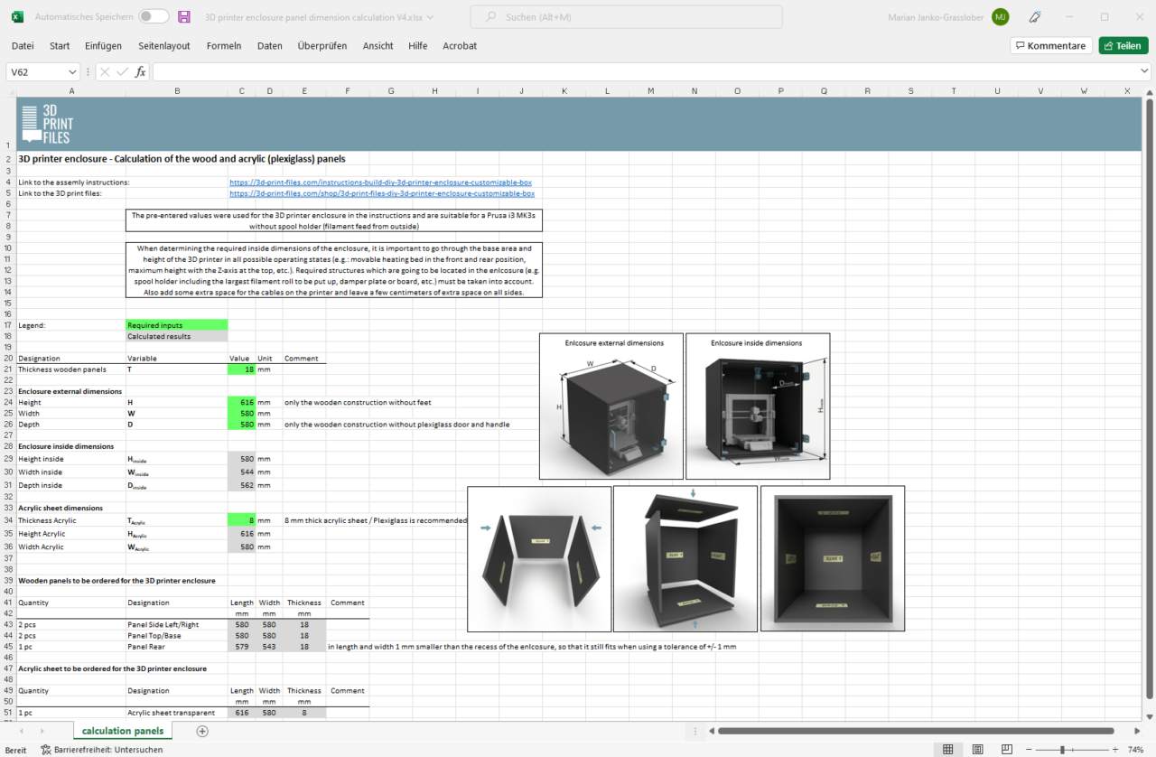This screenshot has height=757, width=1156.
Task: Click the Save diskette icon
Action: (184, 16)
